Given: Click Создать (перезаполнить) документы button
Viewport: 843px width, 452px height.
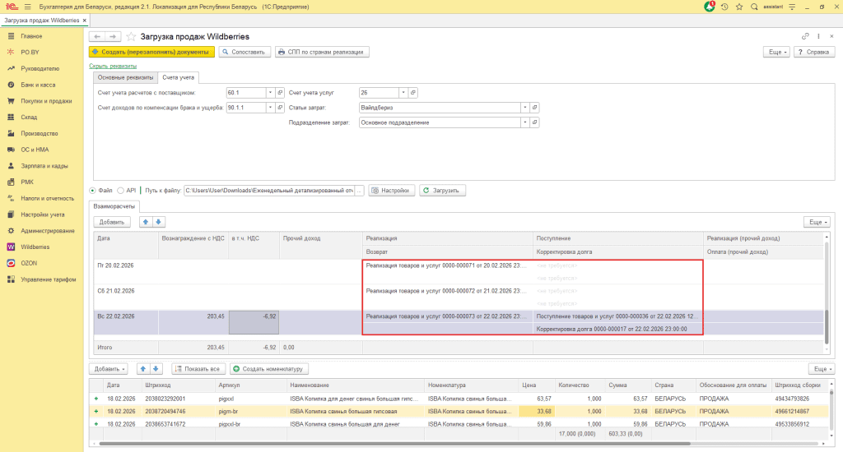Looking at the screenshot, I should [152, 52].
